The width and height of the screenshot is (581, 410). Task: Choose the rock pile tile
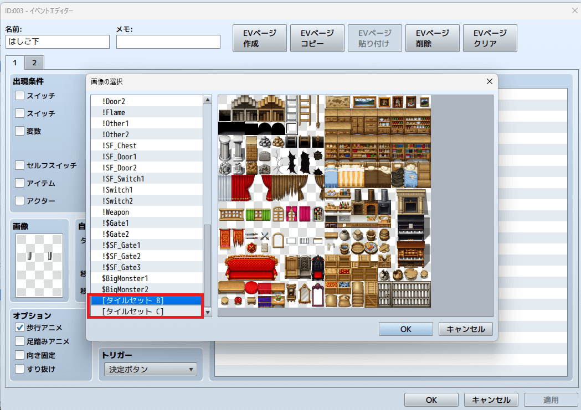[x=265, y=142]
